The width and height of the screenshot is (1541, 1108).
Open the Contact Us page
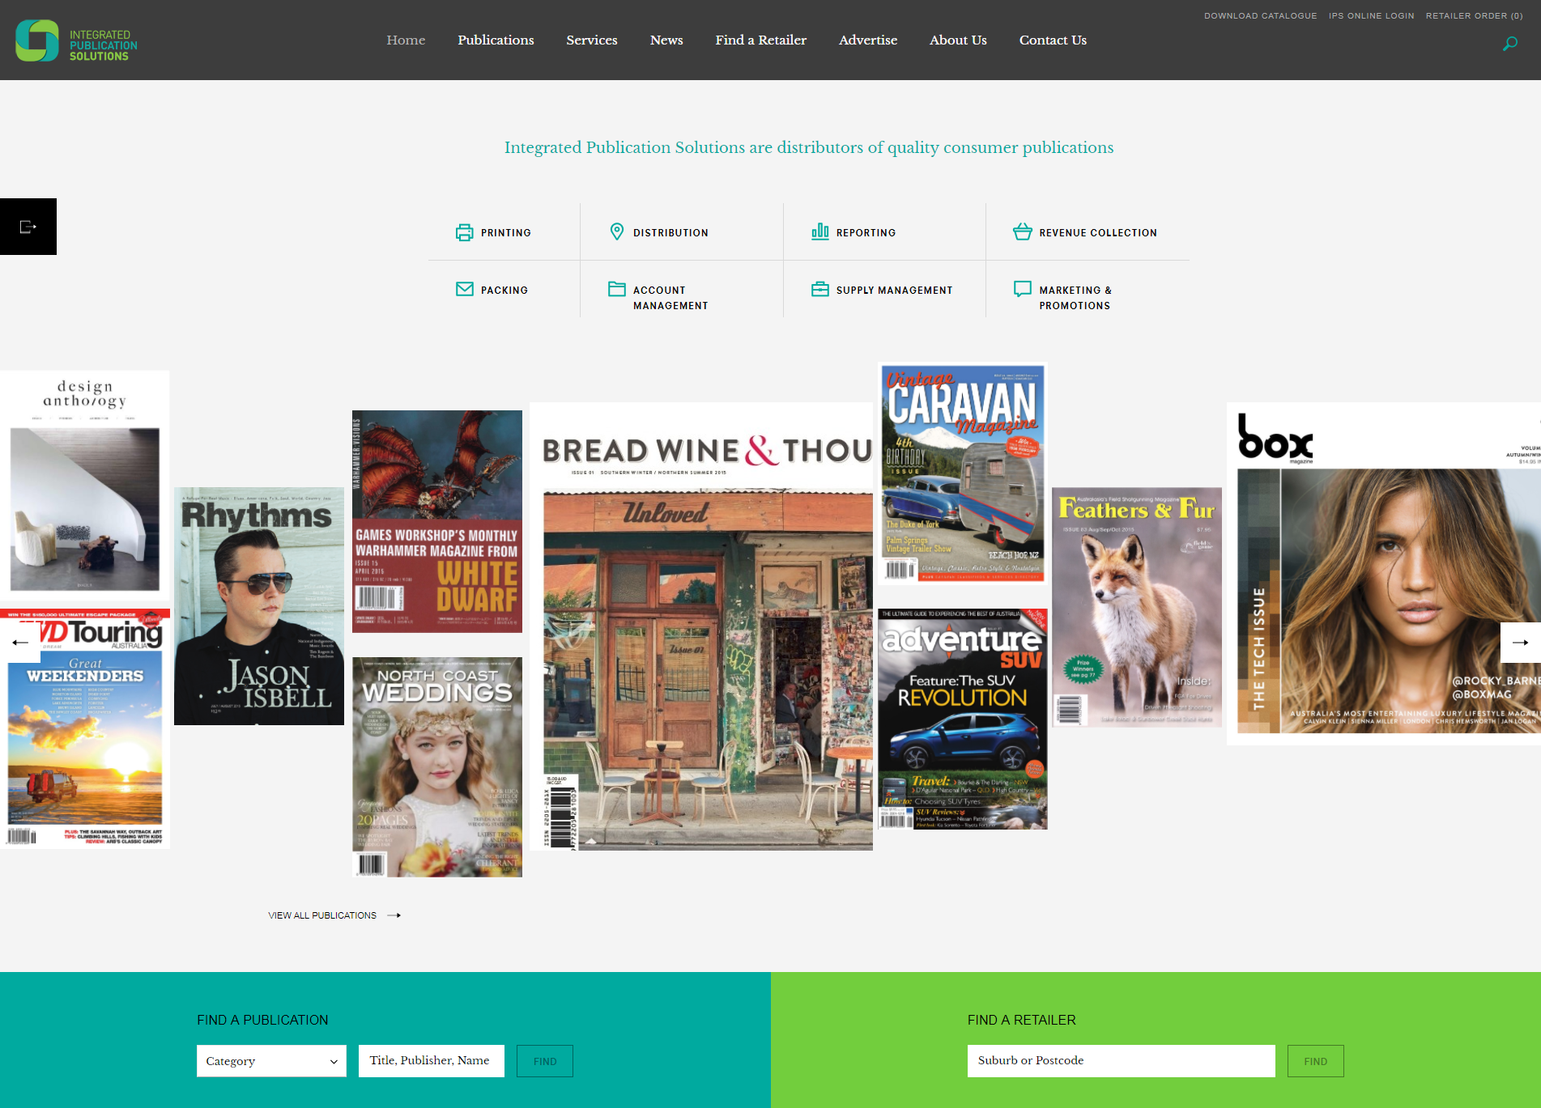click(x=1053, y=40)
